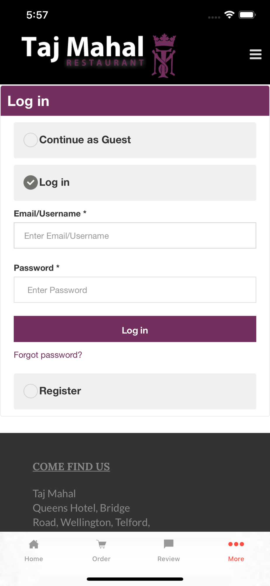Tap the Wi-Fi status icon
The width and height of the screenshot is (270, 586).
(x=229, y=15)
